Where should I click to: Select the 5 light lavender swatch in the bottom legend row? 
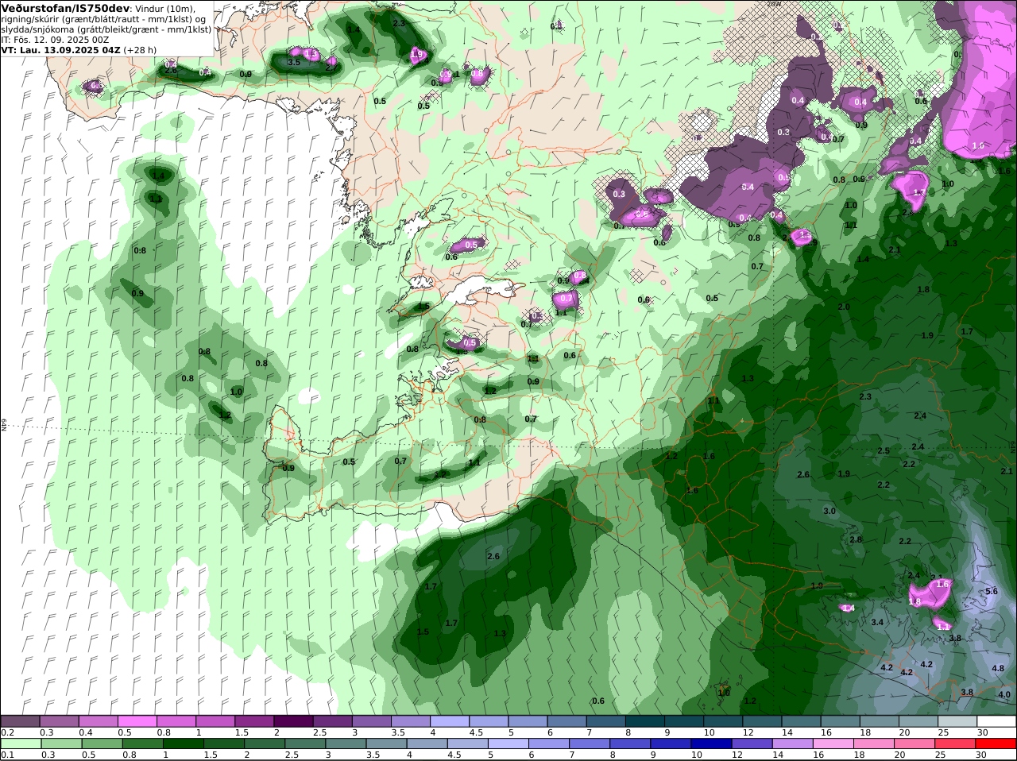(x=507, y=744)
